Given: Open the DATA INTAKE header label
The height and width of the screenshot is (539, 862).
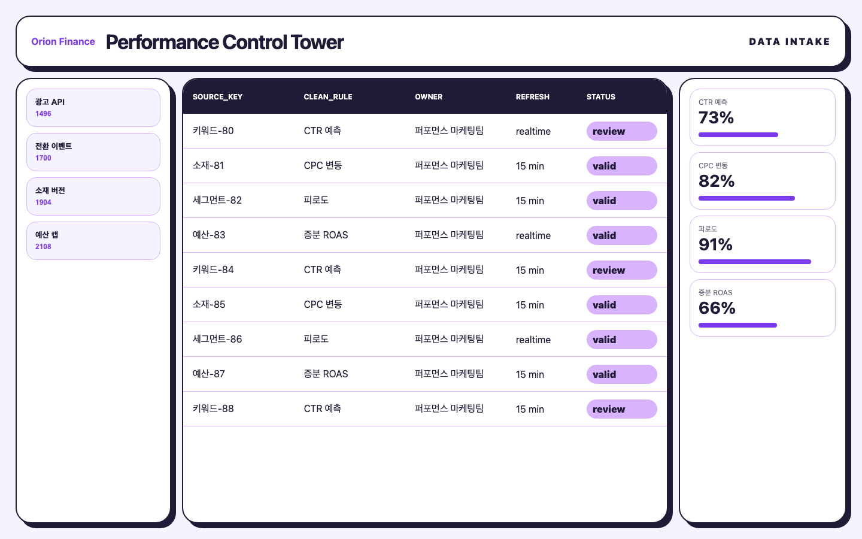Looking at the screenshot, I should pyautogui.click(x=790, y=41).
